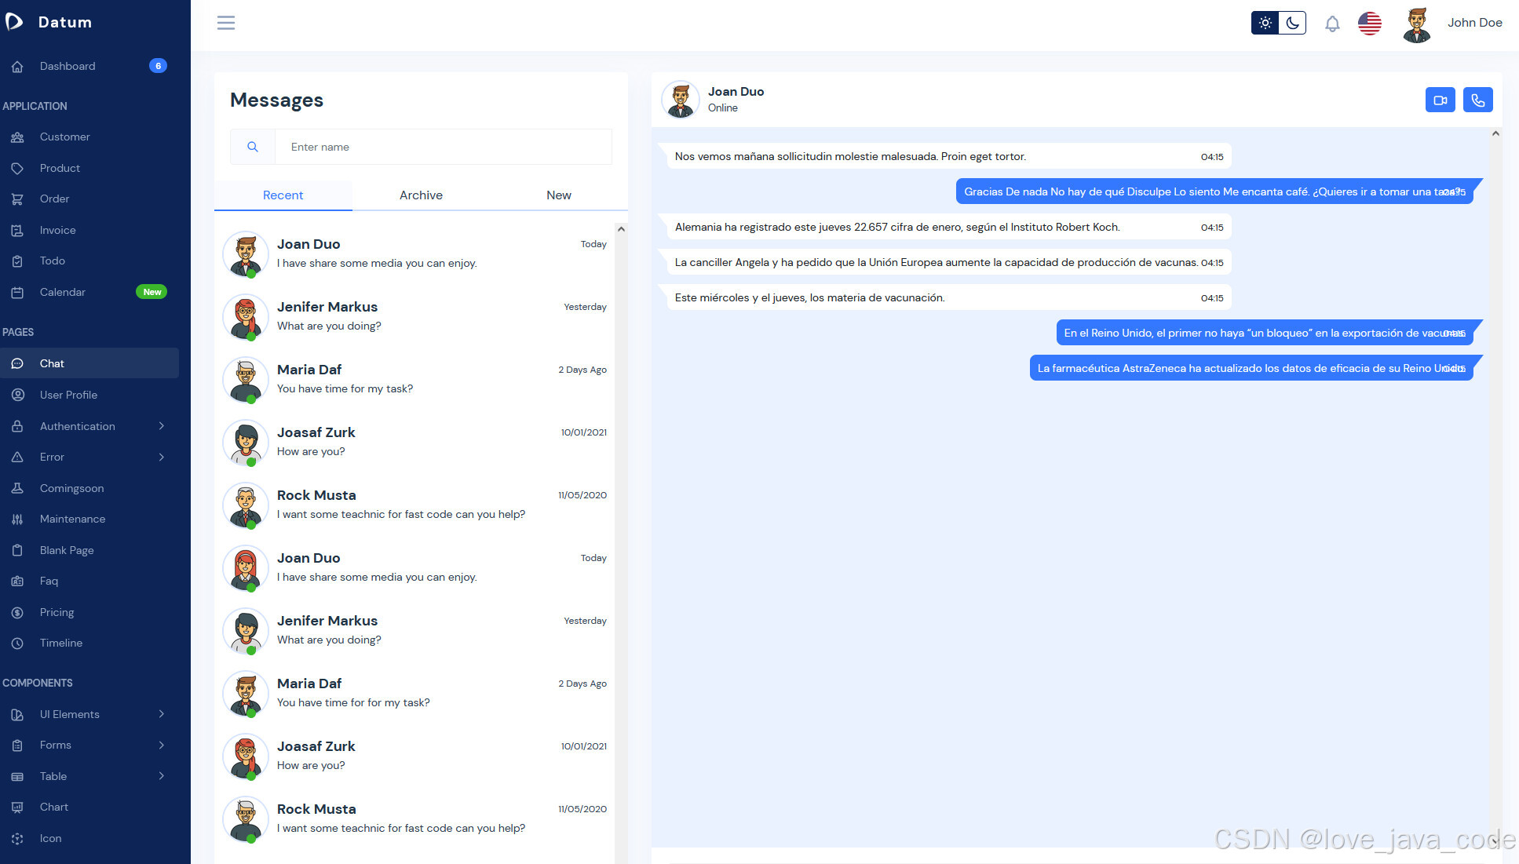1519x864 pixels.
Task: Switch to light mode with sun toggle
Action: (x=1265, y=23)
